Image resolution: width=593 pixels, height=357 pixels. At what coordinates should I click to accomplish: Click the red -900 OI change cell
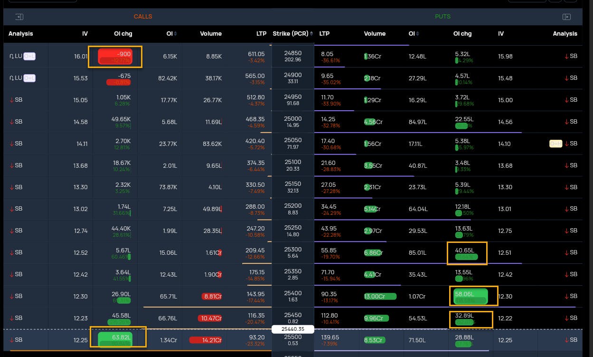(x=115, y=57)
